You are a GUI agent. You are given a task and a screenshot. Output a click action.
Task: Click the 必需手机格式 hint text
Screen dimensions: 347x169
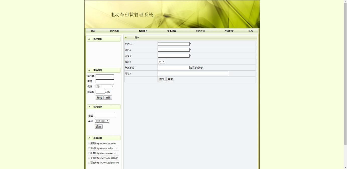tap(197, 68)
